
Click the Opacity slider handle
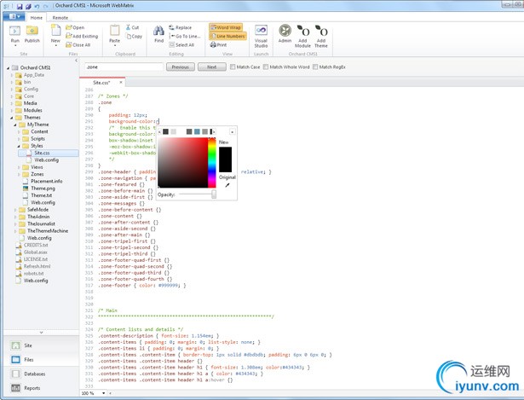(214, 194)
